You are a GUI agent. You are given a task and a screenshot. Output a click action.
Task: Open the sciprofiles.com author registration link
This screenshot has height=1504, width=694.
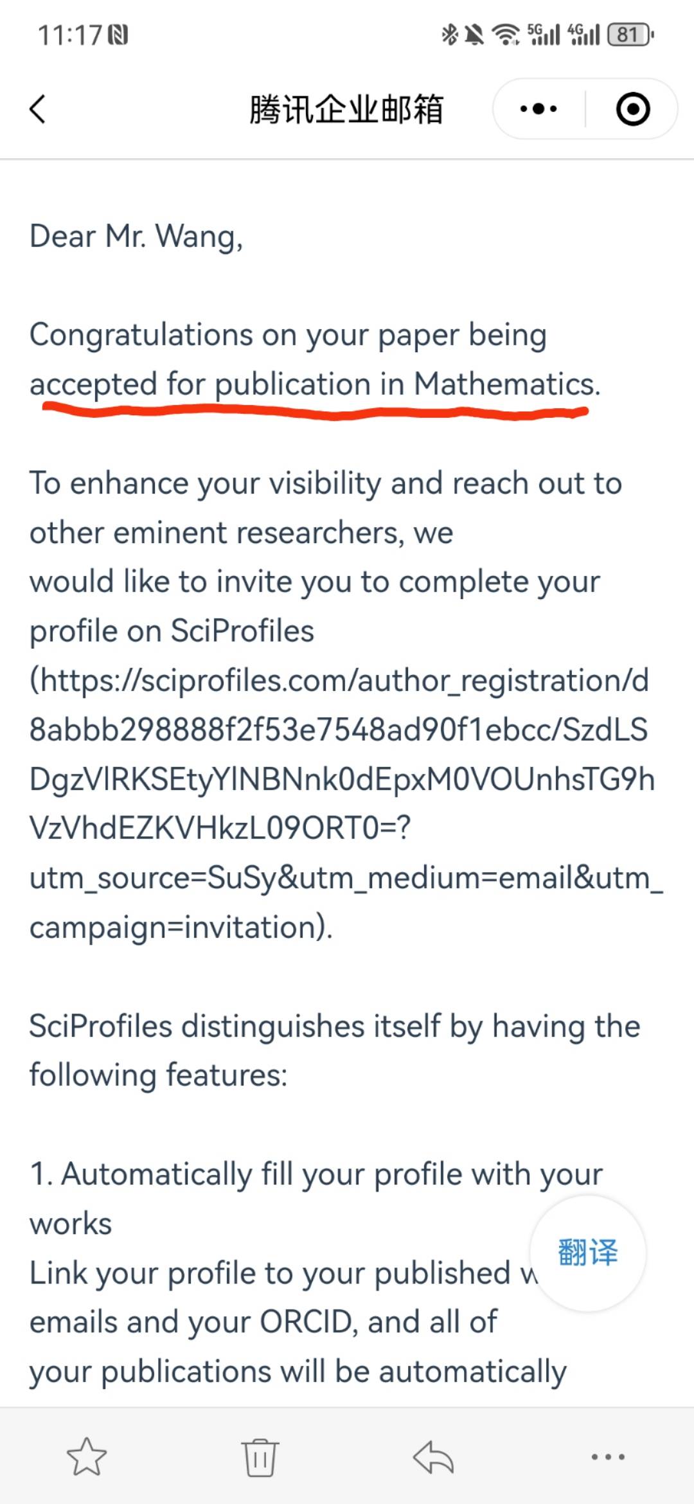click(340, 803)
